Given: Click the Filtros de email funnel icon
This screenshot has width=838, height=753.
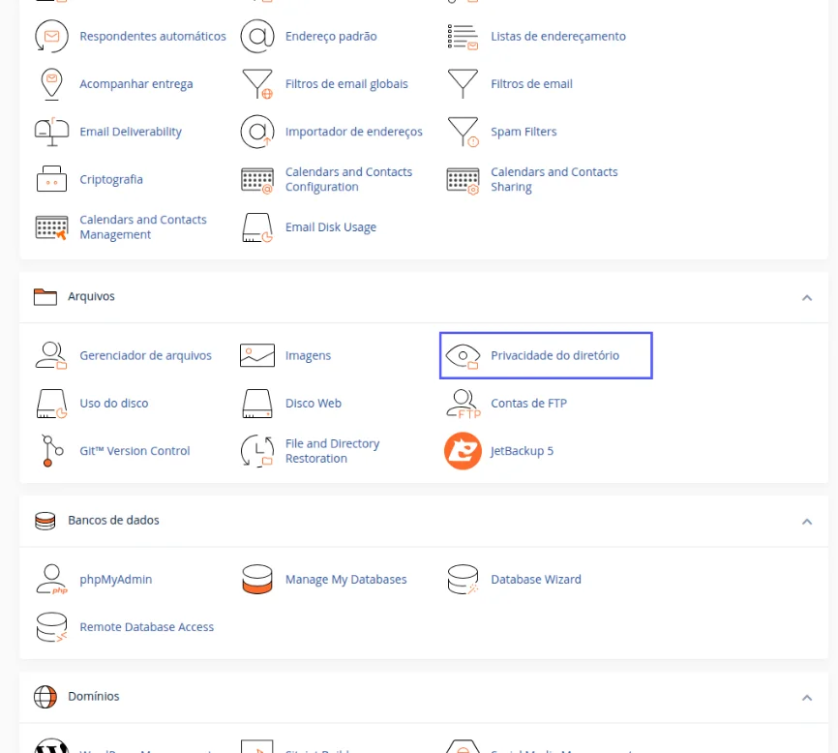Looking at the screenshot, I should click(x=463, y=84).
